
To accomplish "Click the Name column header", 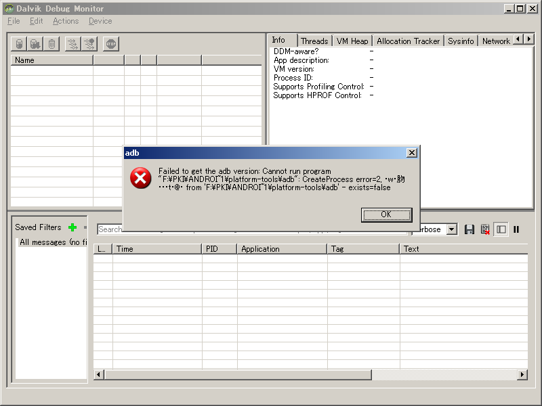I will click(52, 60).
